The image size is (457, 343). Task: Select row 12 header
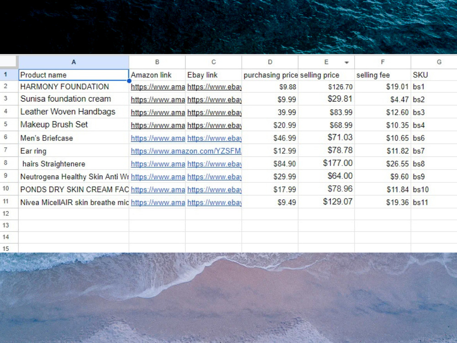point(9,214)
